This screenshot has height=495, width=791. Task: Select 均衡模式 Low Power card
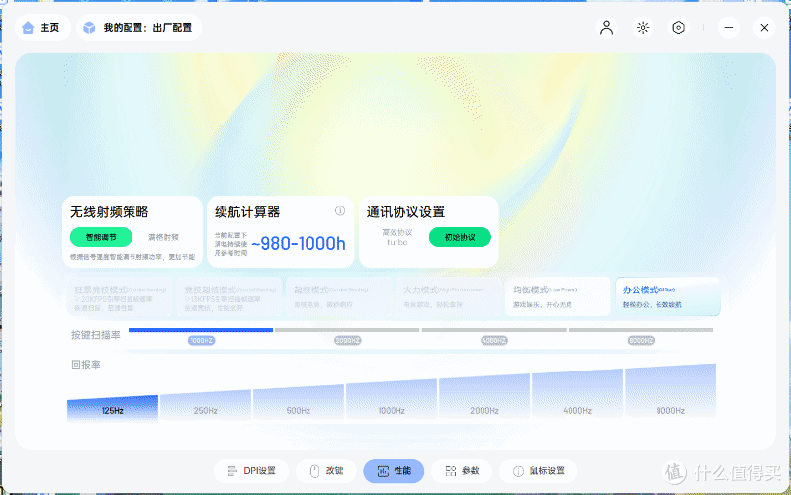[x=558, y=296]
